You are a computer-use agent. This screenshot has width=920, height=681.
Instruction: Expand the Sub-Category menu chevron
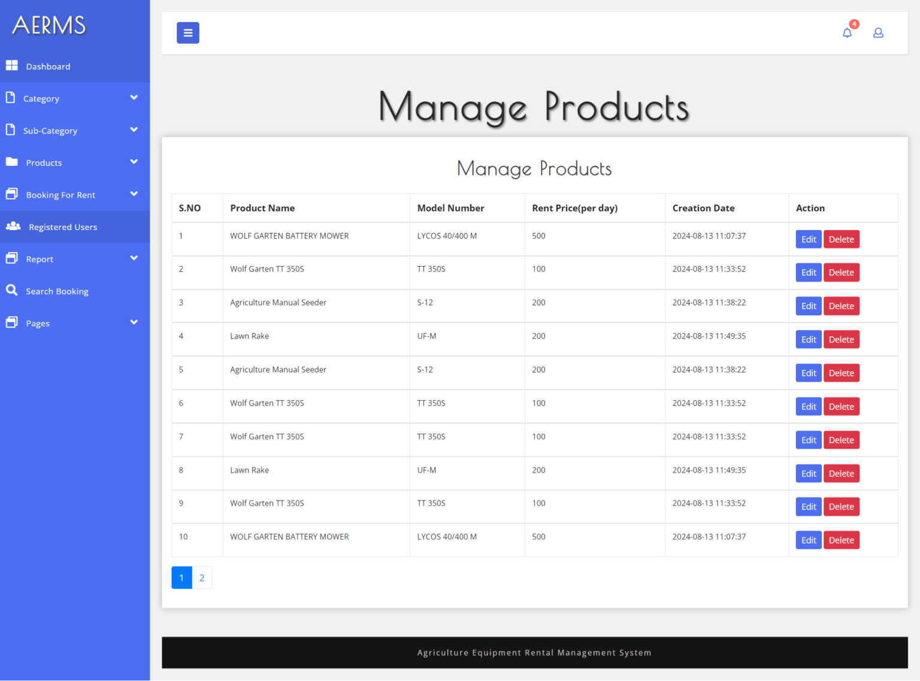[134, 130]
